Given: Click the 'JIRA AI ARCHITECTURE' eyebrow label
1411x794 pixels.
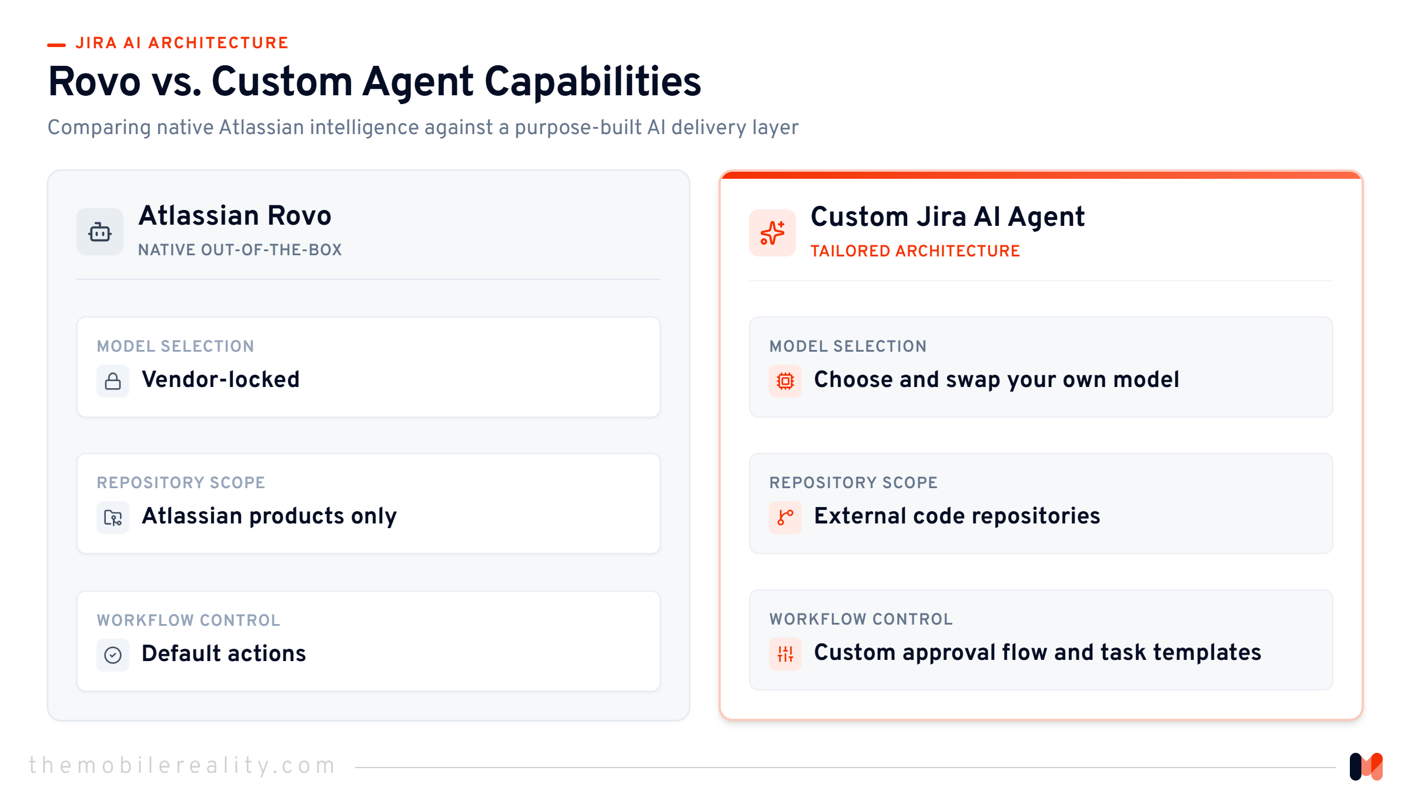Looking at the screenshot, I should [182, 43].
